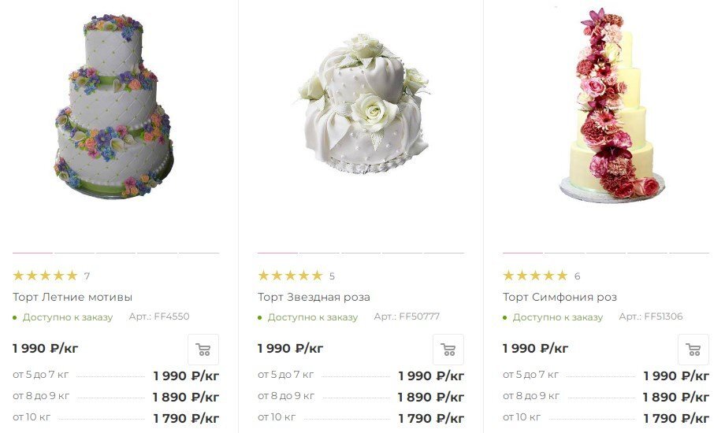Click review count 5 for Звездная роза
This screenshot has height=433, width=725.
[332, 276]
